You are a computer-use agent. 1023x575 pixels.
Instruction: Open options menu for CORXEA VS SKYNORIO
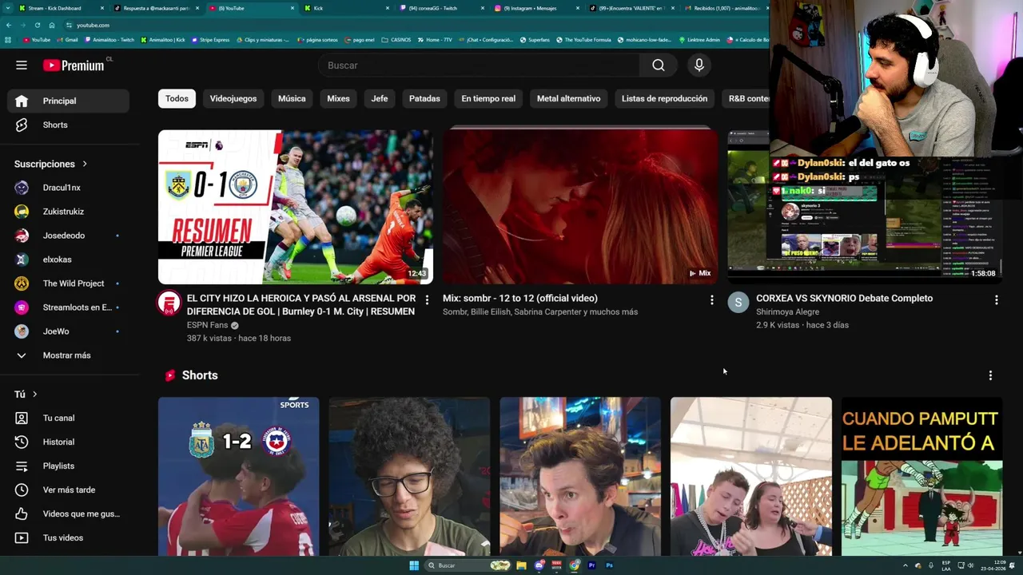(996, 299)
